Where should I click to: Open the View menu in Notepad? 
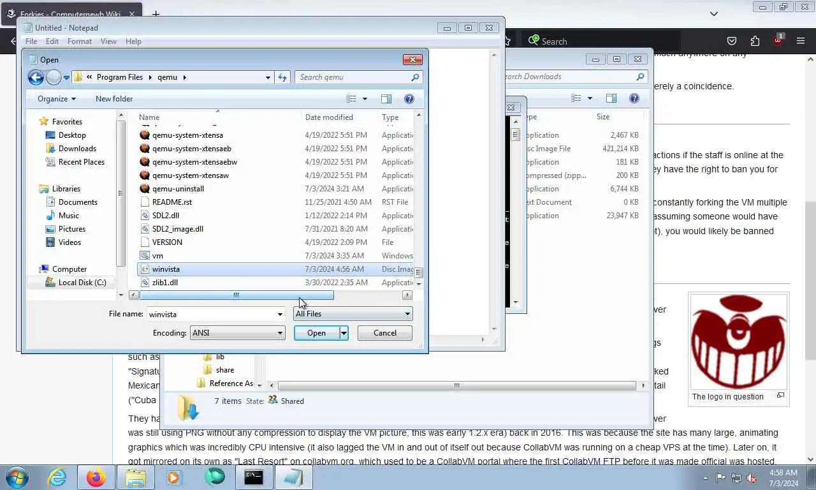pyautogui.click(x=108, y=41)
